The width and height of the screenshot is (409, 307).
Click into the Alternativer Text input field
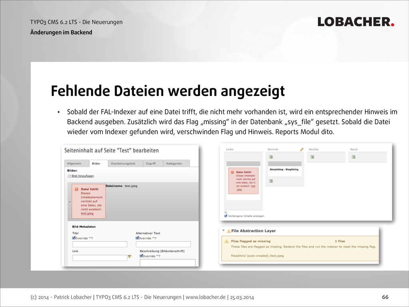pos(163,244)
